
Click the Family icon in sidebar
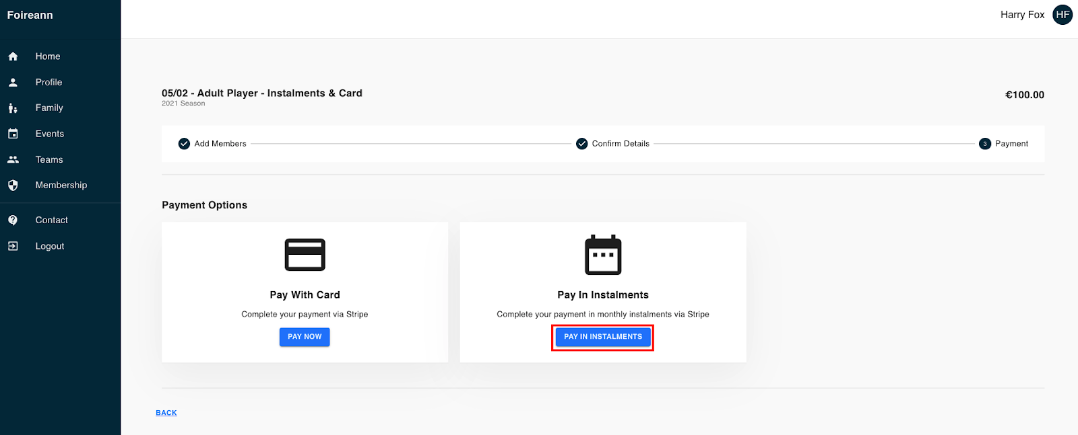pos(13,108)
